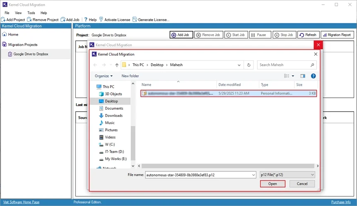Toggle the preview pane
Viewport: 357px width, 206px height.
pos(303,76)
